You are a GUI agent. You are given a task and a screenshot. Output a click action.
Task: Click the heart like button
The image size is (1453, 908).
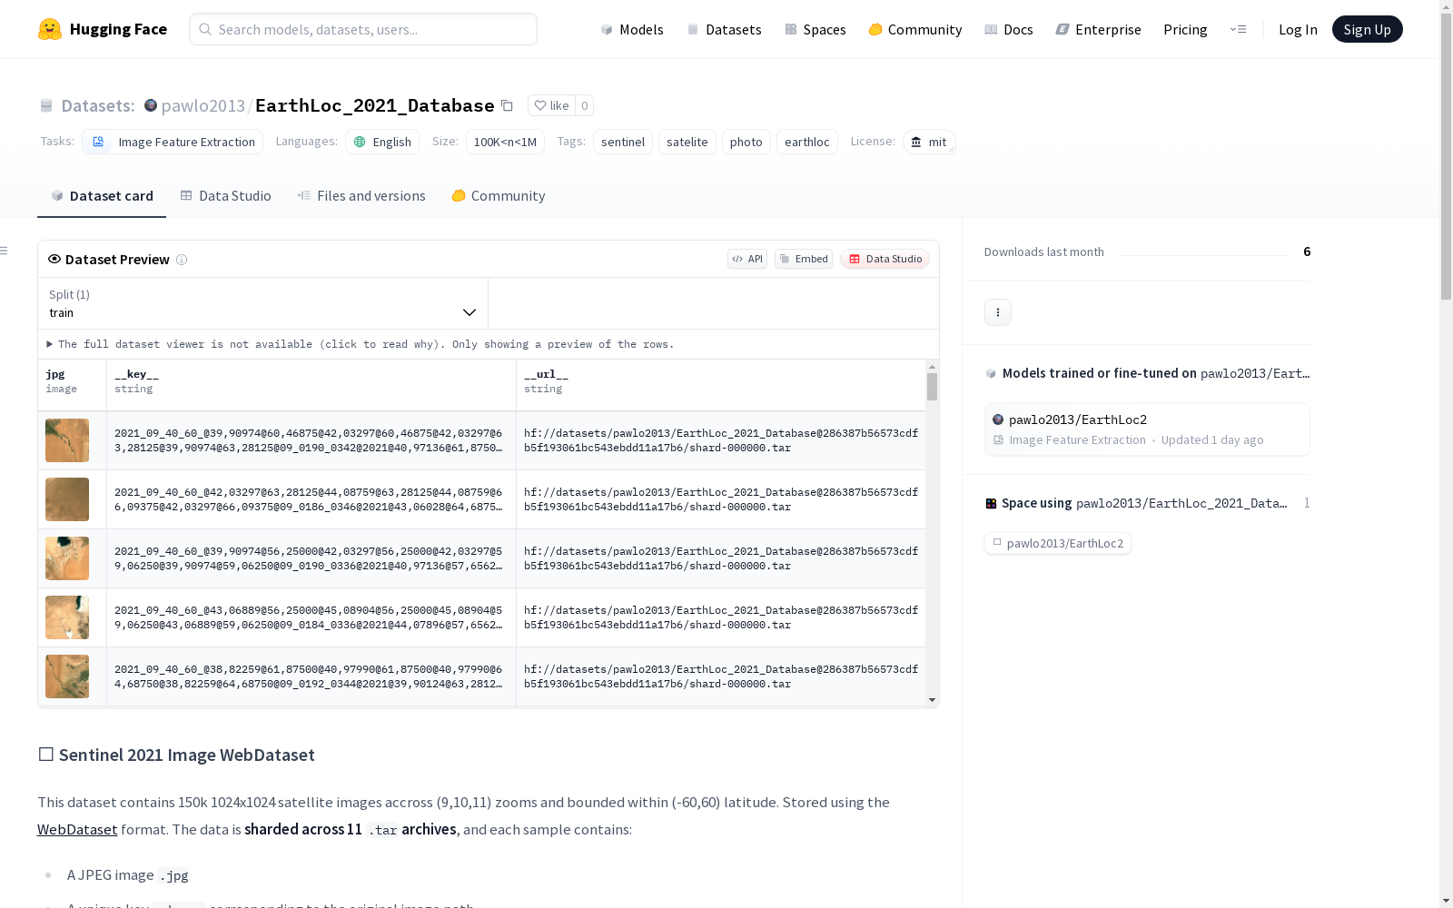tap(551, 105)
